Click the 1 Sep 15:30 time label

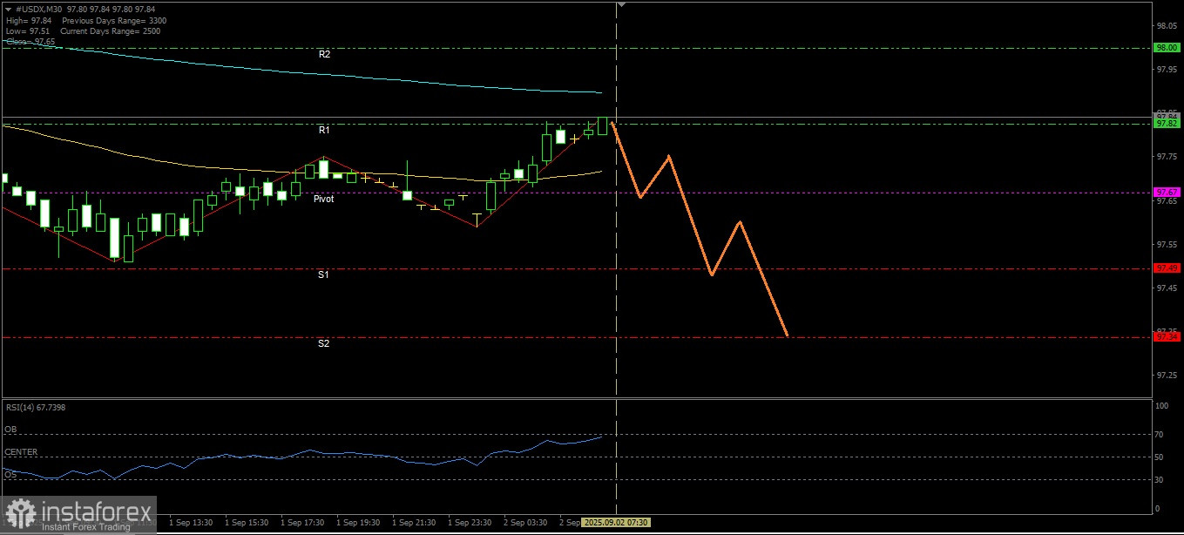click(247, 522)
